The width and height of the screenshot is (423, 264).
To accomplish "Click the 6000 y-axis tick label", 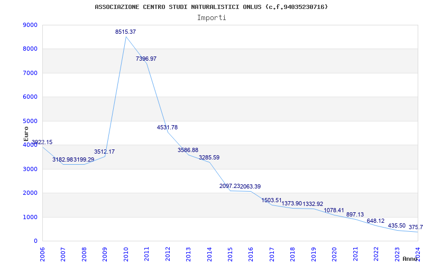I will pos(29,97).
